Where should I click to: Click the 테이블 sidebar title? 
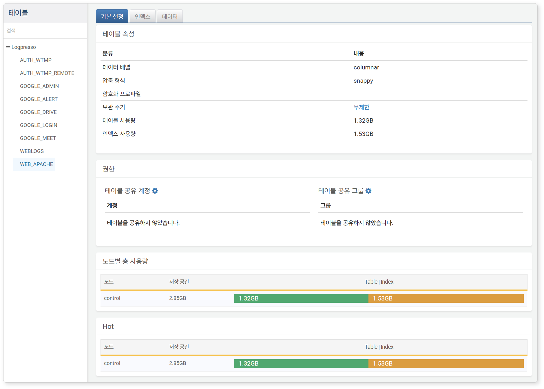(x=18, y=13)
